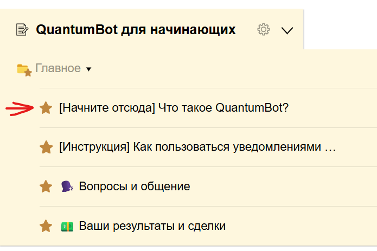Click the 'QuantumBot для начинающих' title
The image size is (377, 251).
click(x=136, y=30)
